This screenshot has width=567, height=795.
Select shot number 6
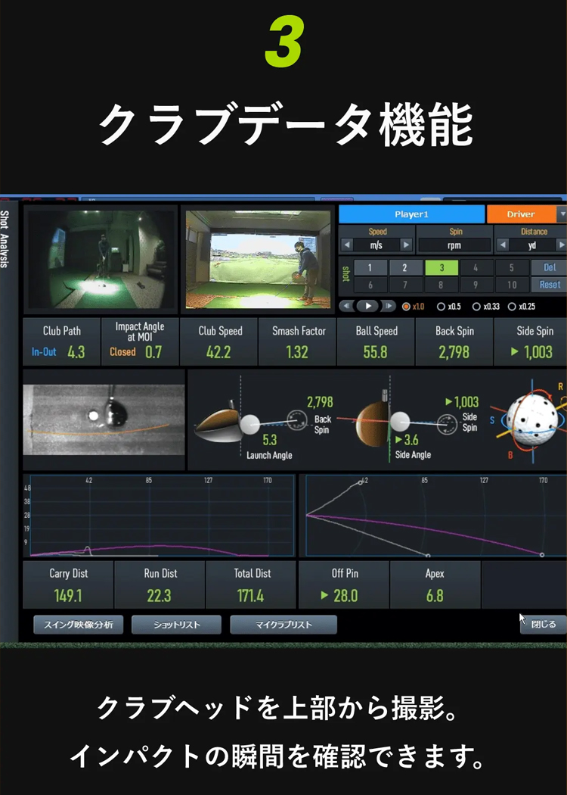tap(370, 285)
